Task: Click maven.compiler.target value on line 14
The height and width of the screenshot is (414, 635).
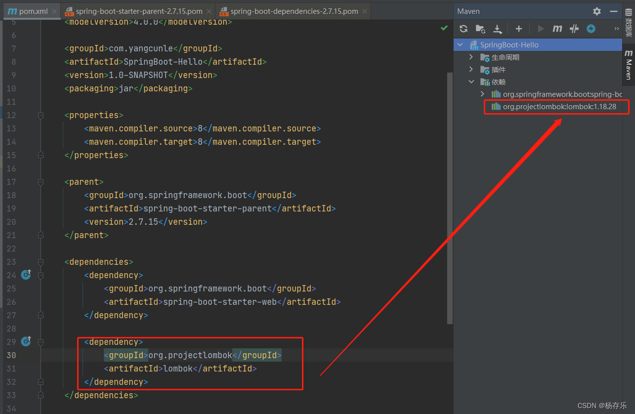Action: point(200,142)
